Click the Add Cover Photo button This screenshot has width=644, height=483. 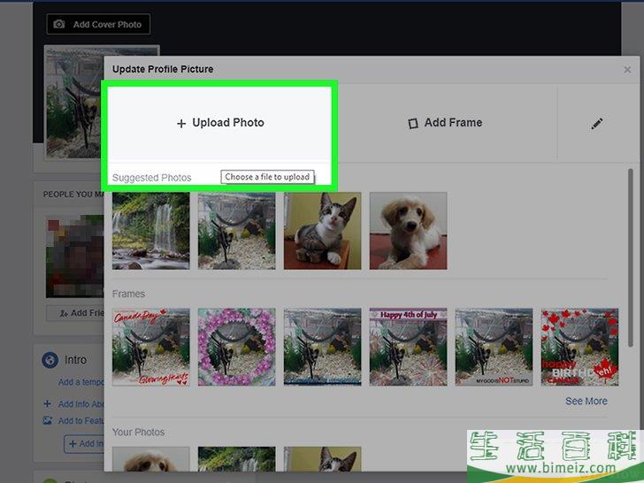(98, 24)
